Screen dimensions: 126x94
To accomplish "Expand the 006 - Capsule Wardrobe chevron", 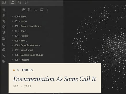I will point(12,45).
